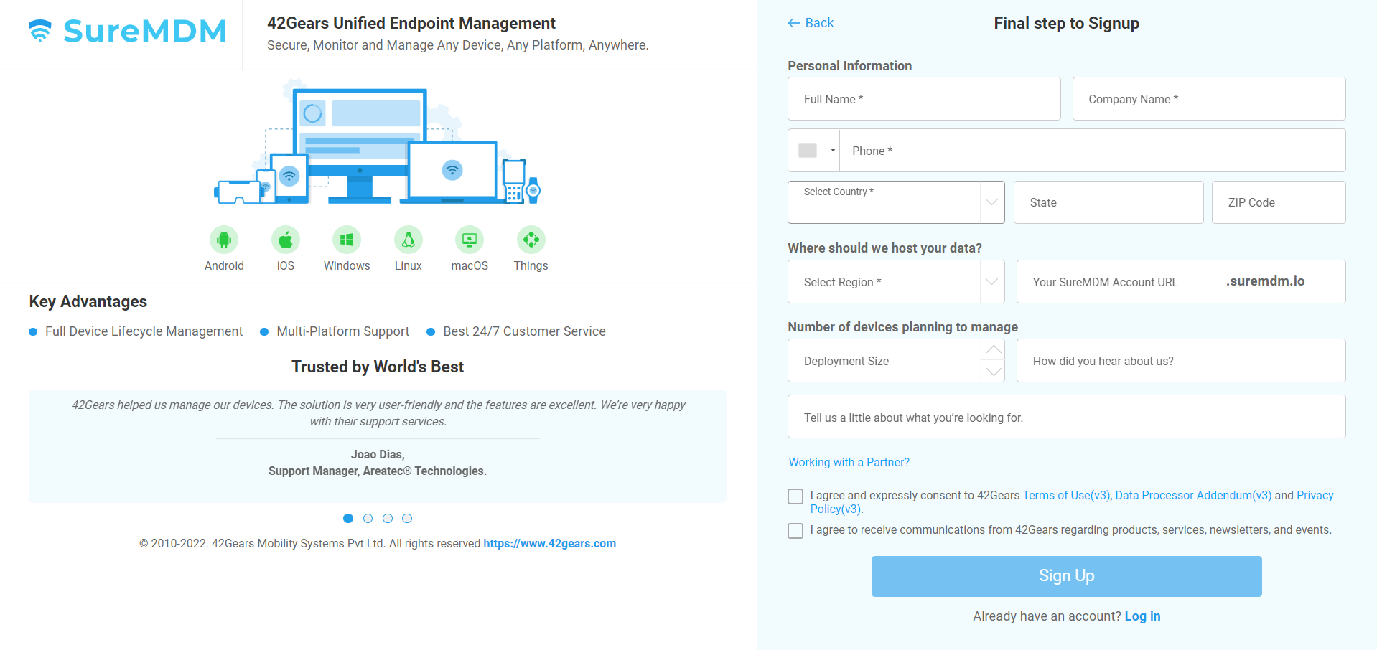Click the Sign Up button
Image resolution: width=1377 pixels, height=650 pixels.
click(1066, 575)
